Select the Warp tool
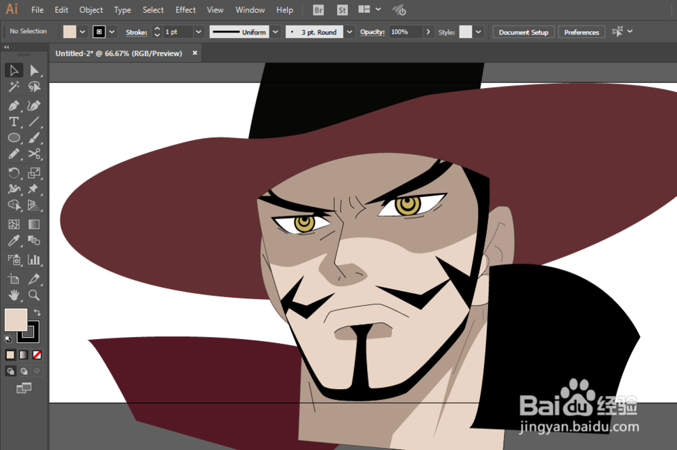This screenshot has height=450, width=677. tap(14, 189)
